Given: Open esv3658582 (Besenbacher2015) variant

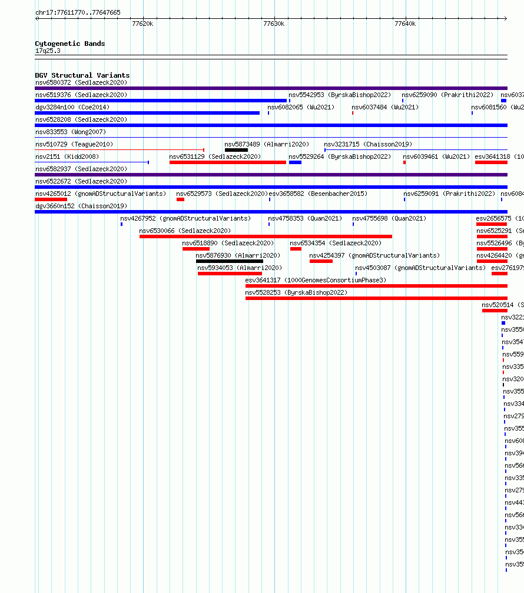Looking at the screenshot, I should 318,194.
